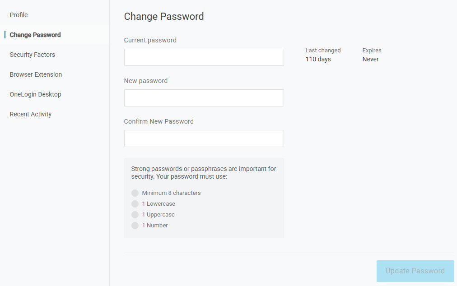
Task: Click the Current password label text
Action: tap(150, 40)
